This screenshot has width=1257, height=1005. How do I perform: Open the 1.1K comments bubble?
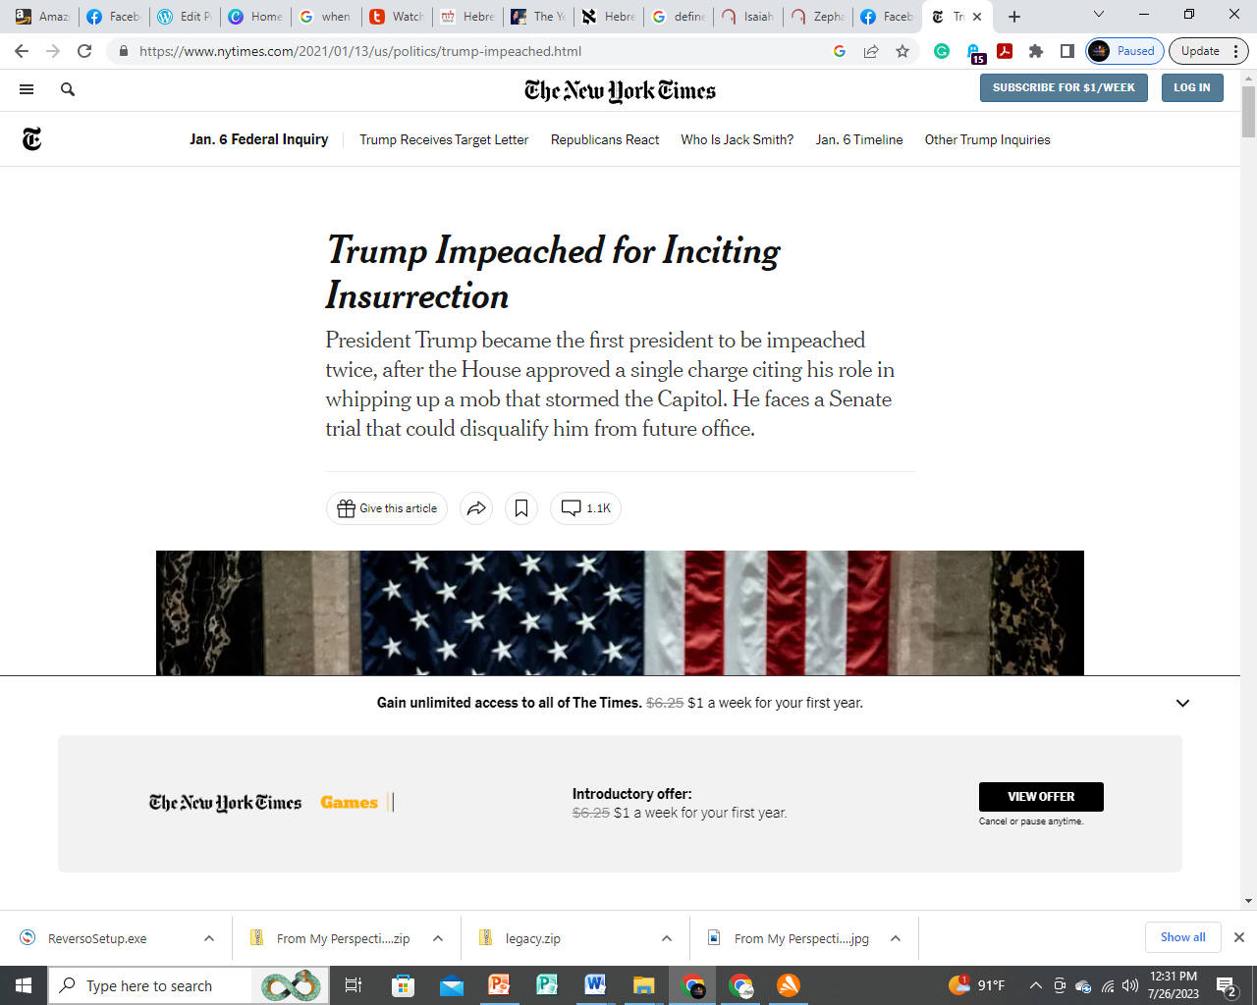pos(586,508)
